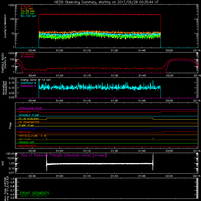201x201 pixels.
Task: Select the FRONT SEGMENTS legend label
Action: 34,193
